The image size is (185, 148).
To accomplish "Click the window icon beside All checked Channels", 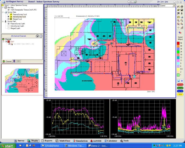I will [x=38, y=36].
